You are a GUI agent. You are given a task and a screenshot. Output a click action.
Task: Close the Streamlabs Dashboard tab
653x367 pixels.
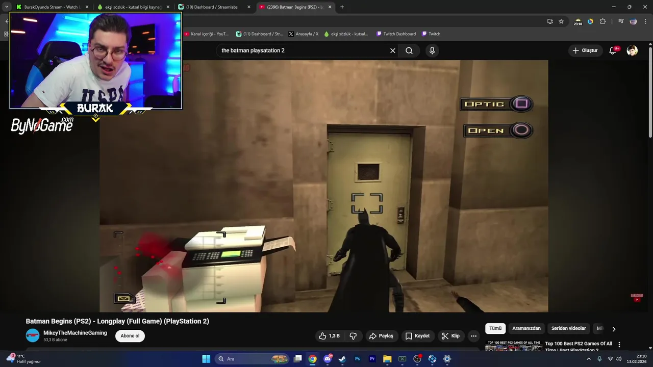249,7
